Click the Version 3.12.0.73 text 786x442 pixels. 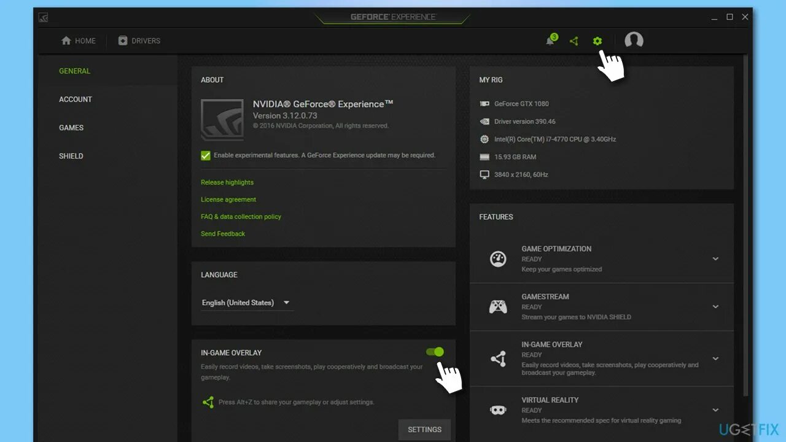tap(285, 115)
